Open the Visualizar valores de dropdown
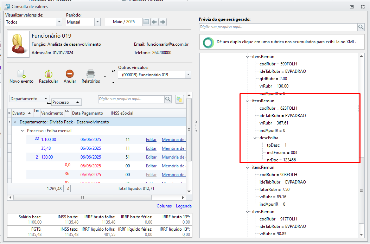The width and height of the screenshot is (370, 244). tap(59, 22)
